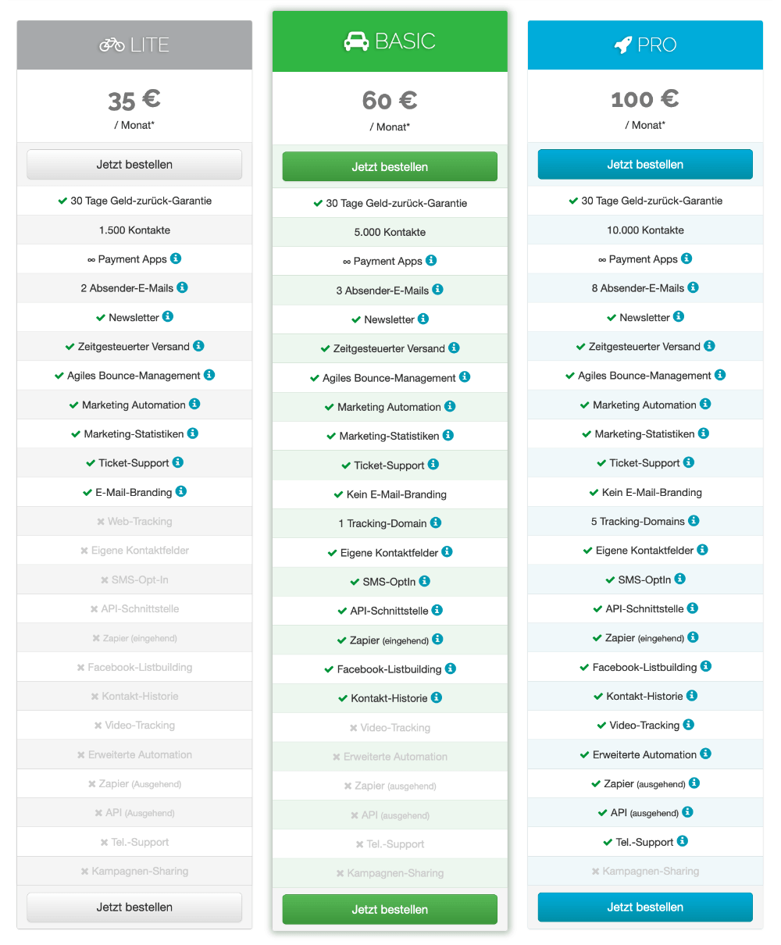
Task: Order BASIC plan with top green button
Action: coord(390,167)
